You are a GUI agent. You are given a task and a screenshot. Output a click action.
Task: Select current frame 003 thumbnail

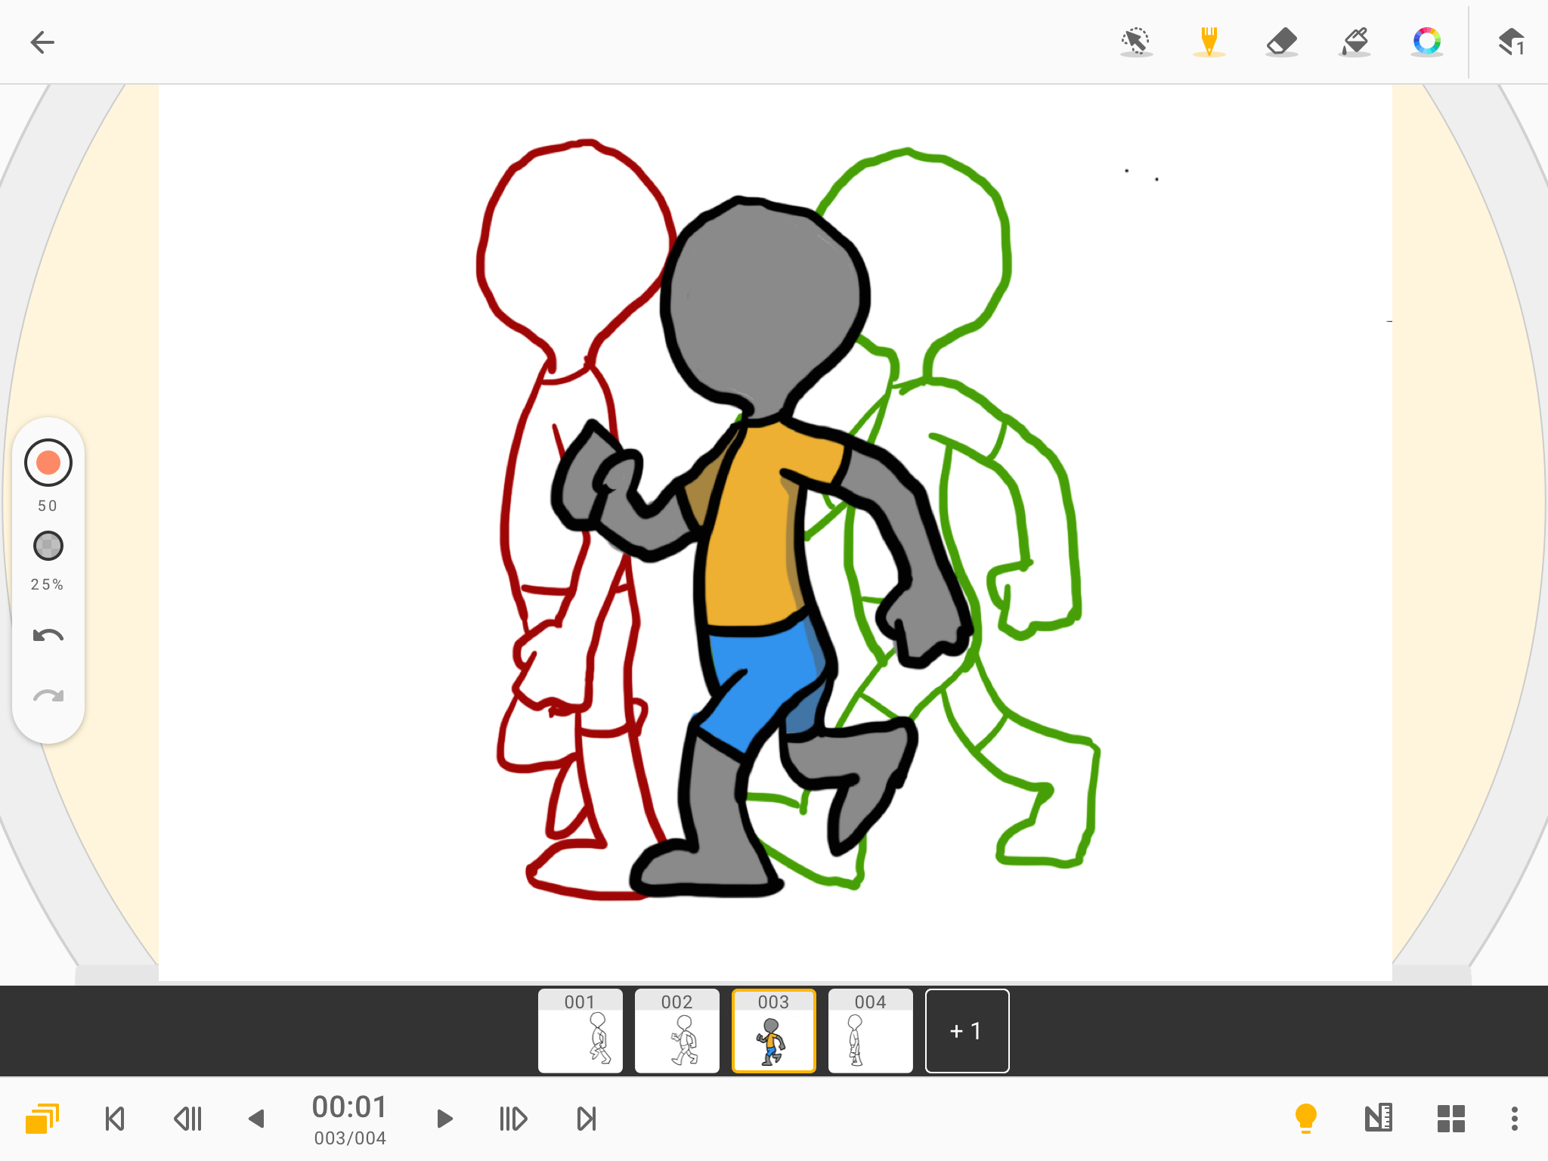pos(774,1031)
